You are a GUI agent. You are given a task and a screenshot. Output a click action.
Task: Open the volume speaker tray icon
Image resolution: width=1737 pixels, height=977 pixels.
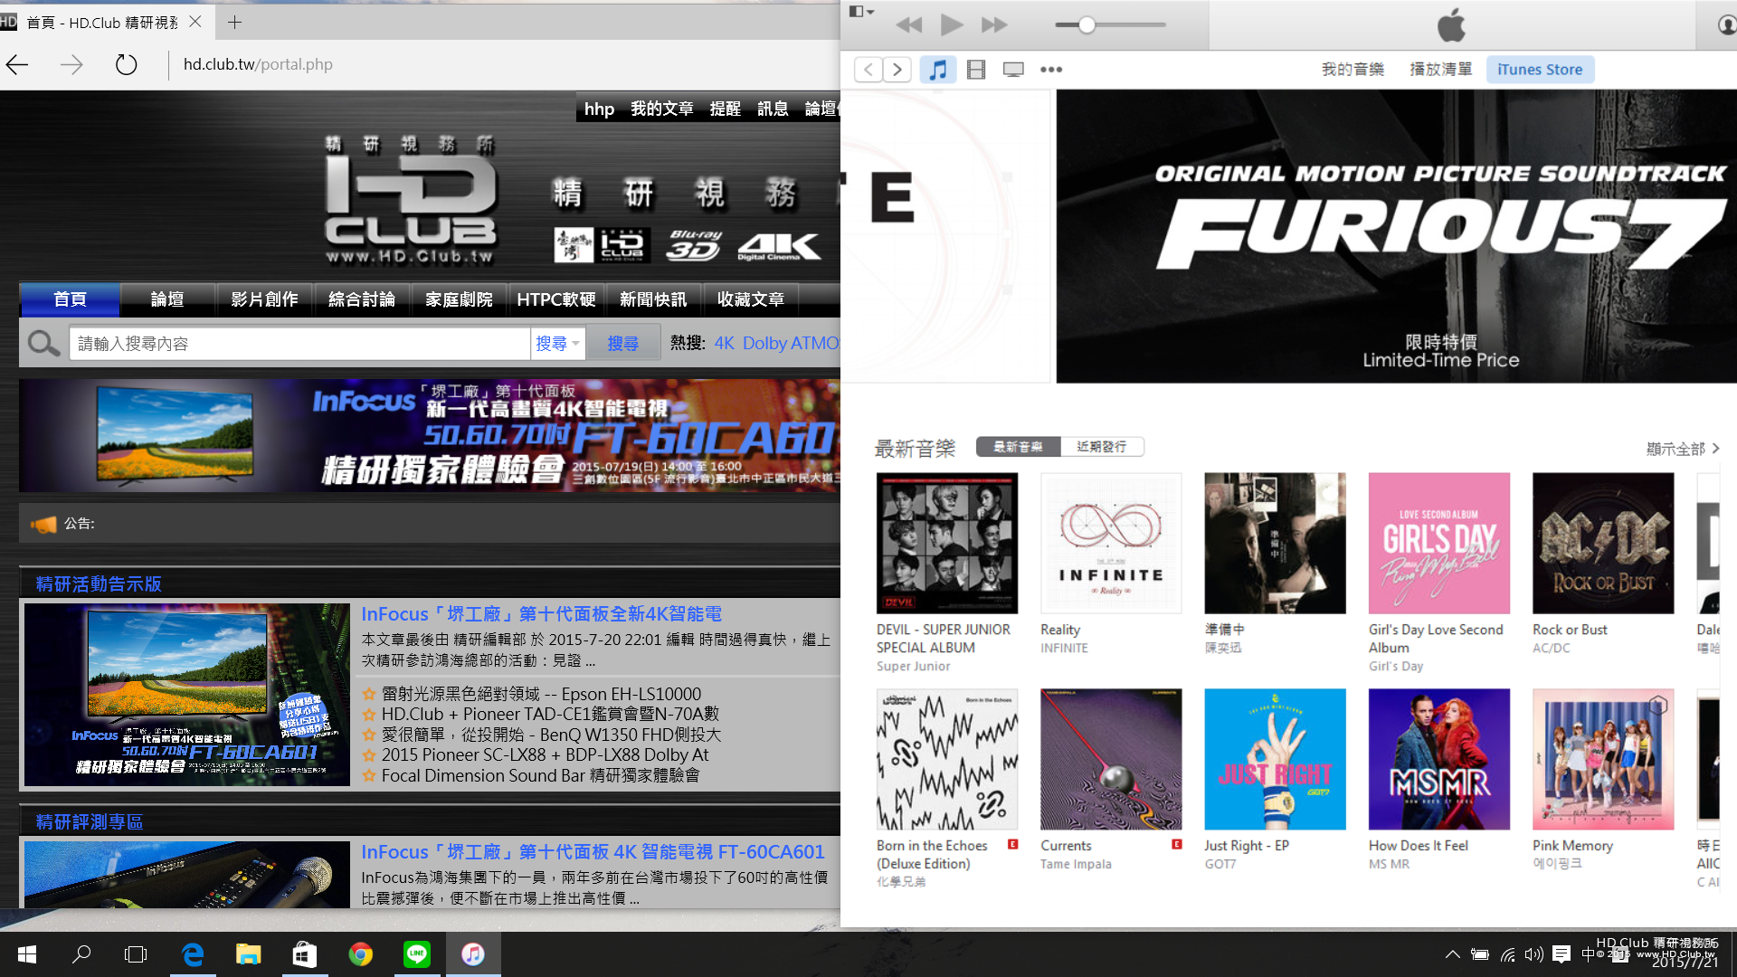click(1533, 954)
